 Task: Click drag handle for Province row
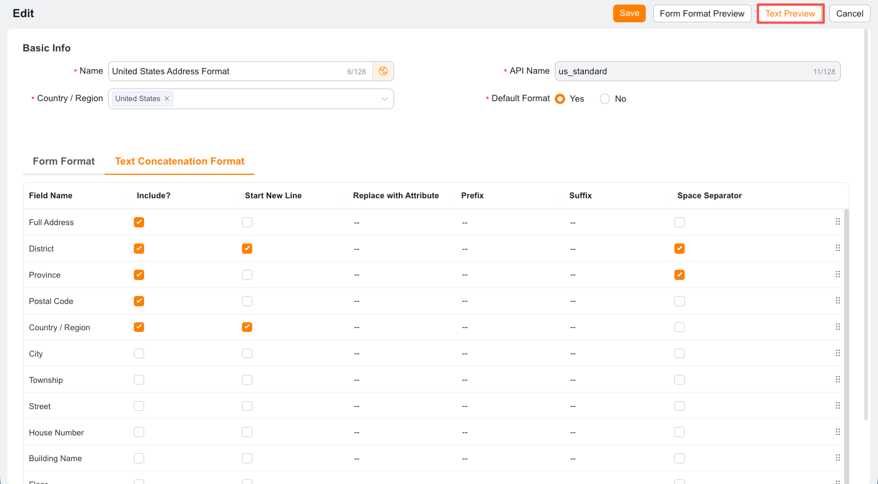pos(838,274)
